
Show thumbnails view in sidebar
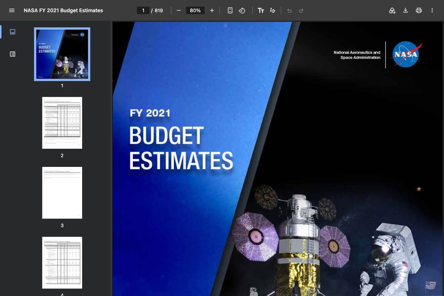(12, 32)
